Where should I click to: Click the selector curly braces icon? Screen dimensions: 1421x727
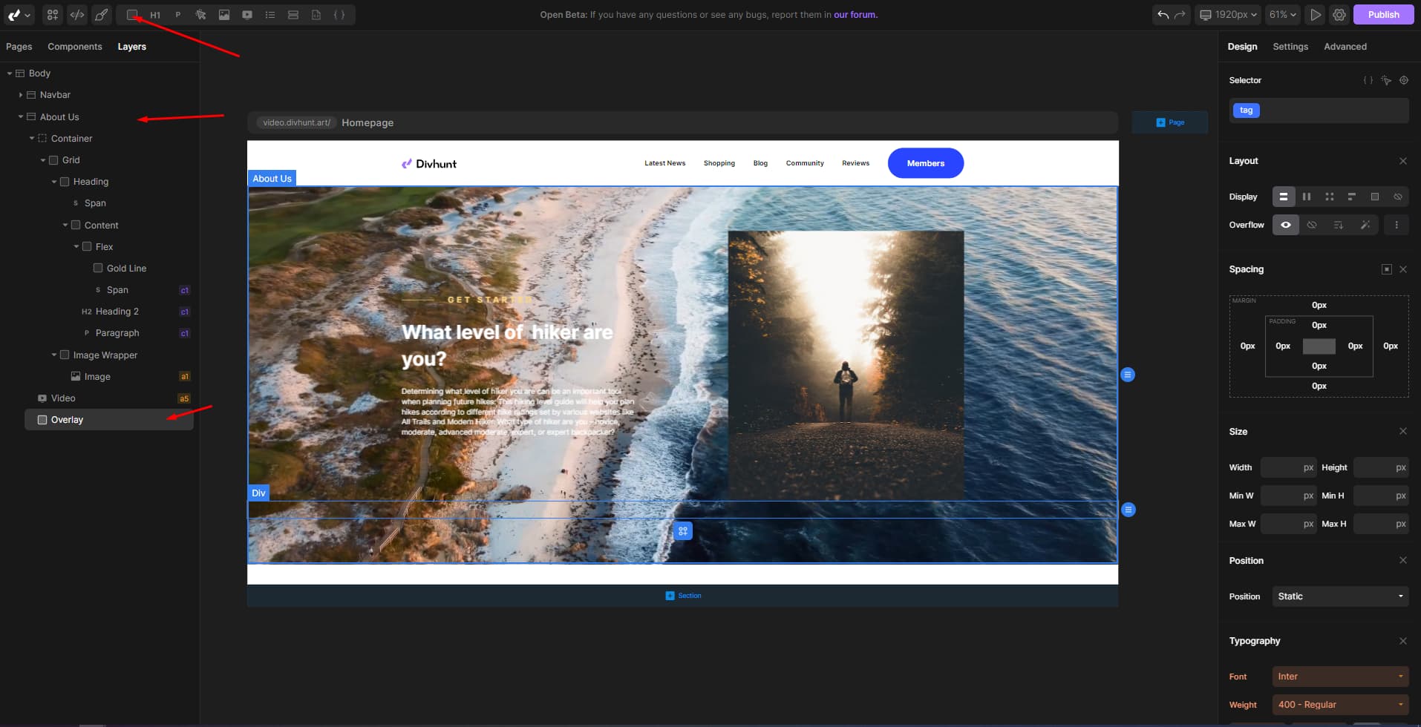[1368, 80]
